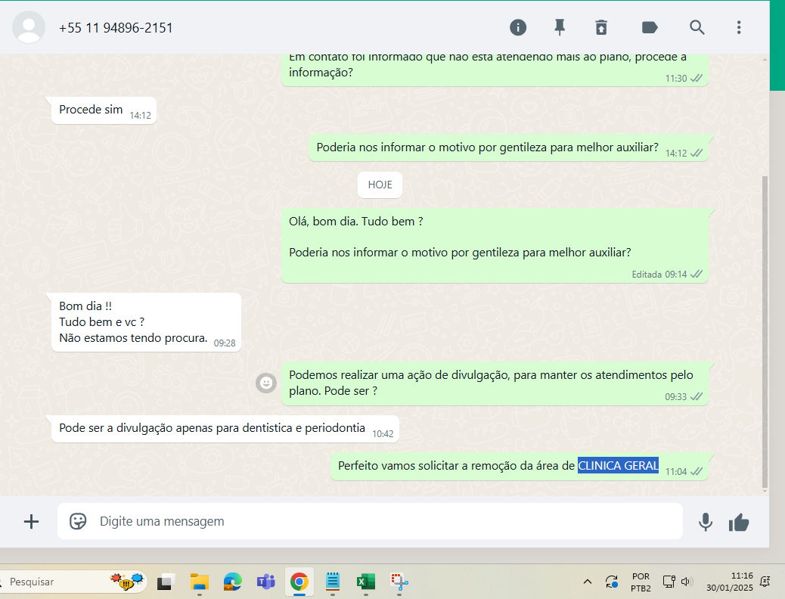The image size is (785, 599).
Task: Open the notification center icon
Action: 765,582
